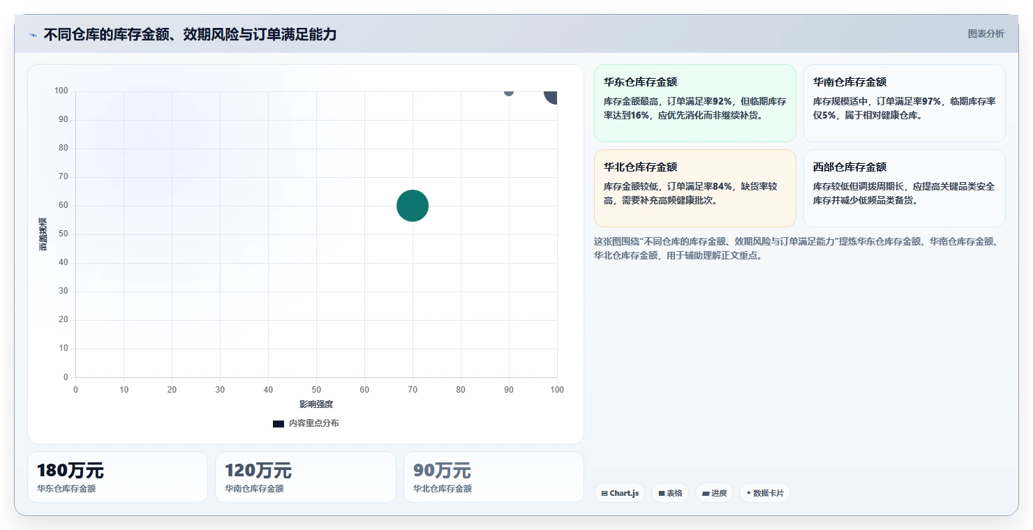Image resolution: width=1033 pixels, height=530 pixels.
Task: Click the y-axis tick label 60
Action: coord(64,206)
